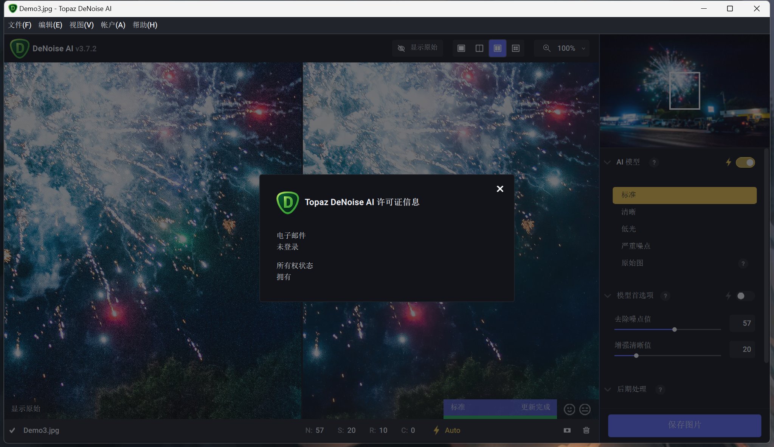This screenshot has width=774, height=447.
Task: Select comparison grid view layout icon
Action: click(516, 48)
